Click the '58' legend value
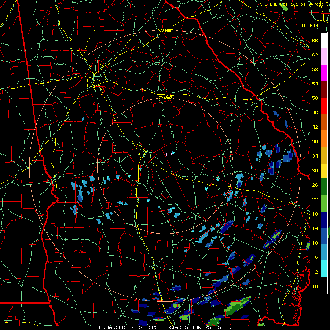 [x=315, y=69]
